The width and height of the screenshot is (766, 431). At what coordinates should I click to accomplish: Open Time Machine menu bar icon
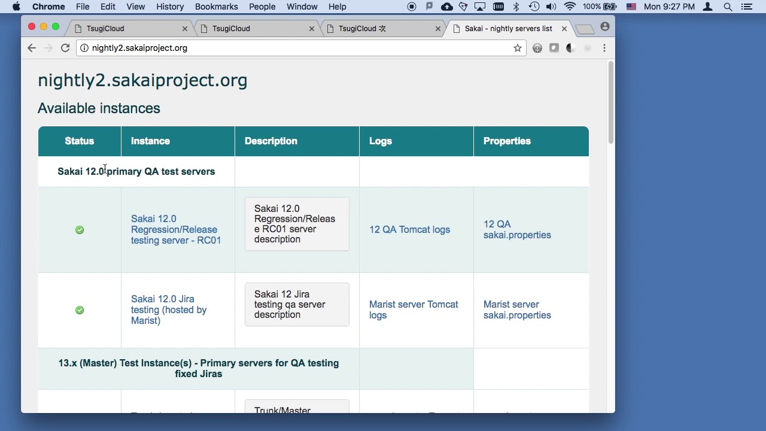pyautogui.click(x=534, y=7)
